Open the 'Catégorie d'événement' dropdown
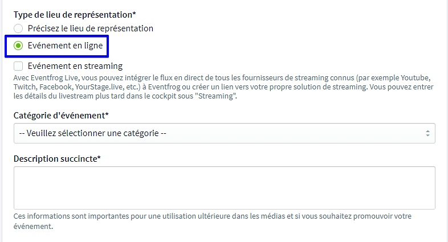 coord(224,133)
